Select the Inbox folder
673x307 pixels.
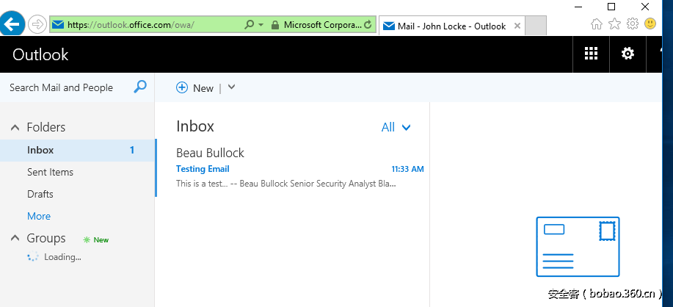tap(40, 150)
